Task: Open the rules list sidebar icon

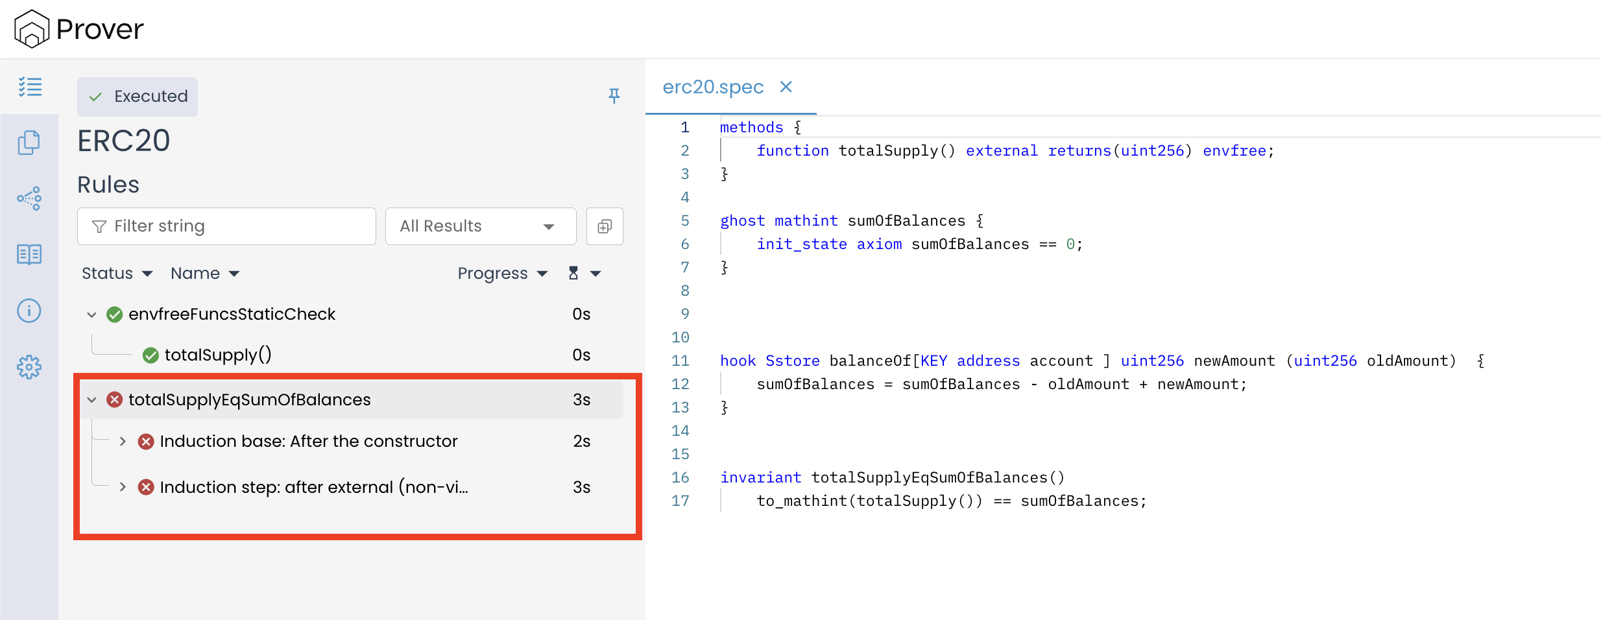Action: 30,87
